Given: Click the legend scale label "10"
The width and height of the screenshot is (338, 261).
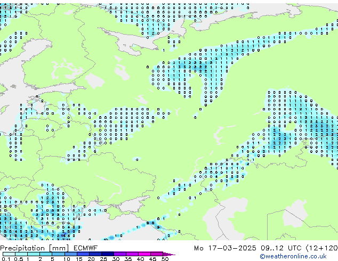Looking at the screenshot, I should (x=67, y=259).
